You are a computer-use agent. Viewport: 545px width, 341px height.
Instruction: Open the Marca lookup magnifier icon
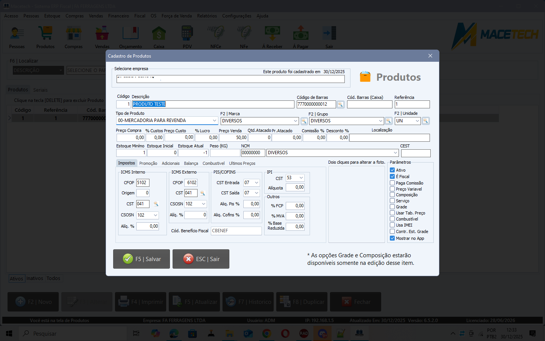pos(304,121)
